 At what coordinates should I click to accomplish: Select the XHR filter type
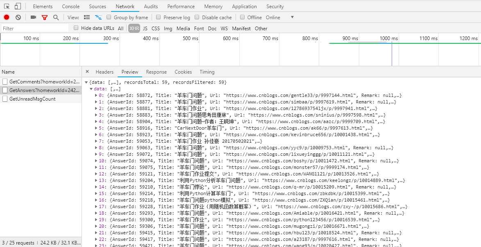tap(134, 29)
